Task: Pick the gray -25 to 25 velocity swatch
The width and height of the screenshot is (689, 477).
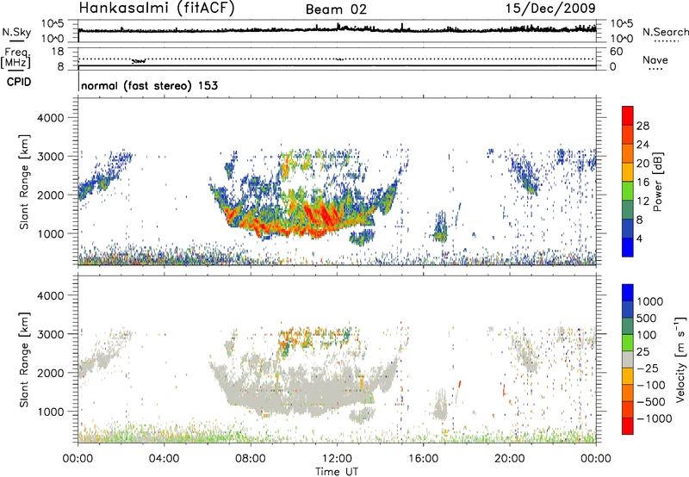Action: point(628,359)
